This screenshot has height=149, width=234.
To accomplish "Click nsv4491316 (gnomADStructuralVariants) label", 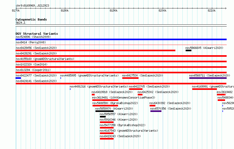I will (99, 86).
